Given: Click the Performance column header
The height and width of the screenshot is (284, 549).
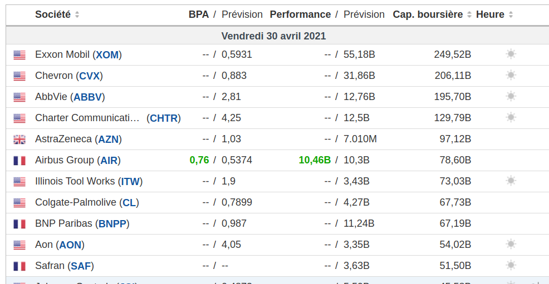Looking at the screenshot, I should click(300, 14).
